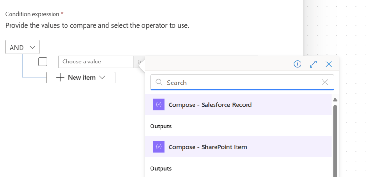Click the popup vertical scrollbar thumb
366x177 pixels.
tap(335, 141)
